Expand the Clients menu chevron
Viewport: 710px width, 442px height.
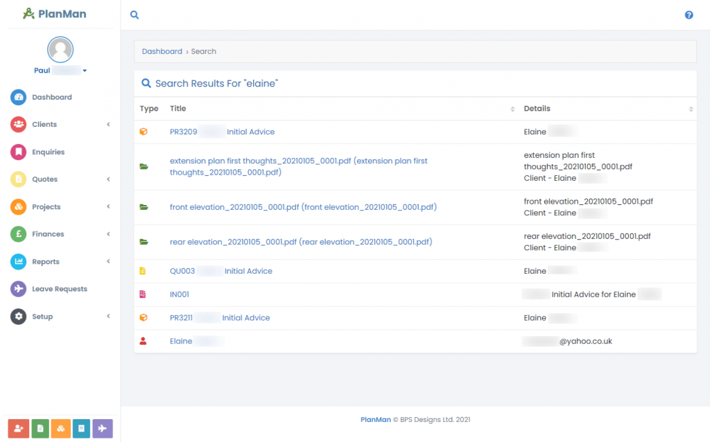tap(108, 125)
